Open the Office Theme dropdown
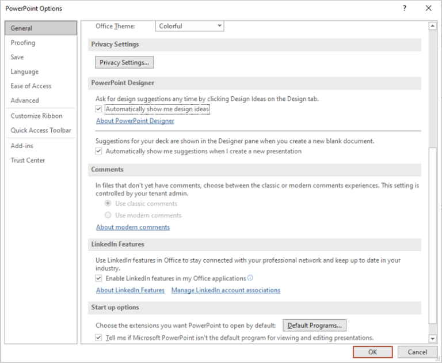 pos(190,26)
